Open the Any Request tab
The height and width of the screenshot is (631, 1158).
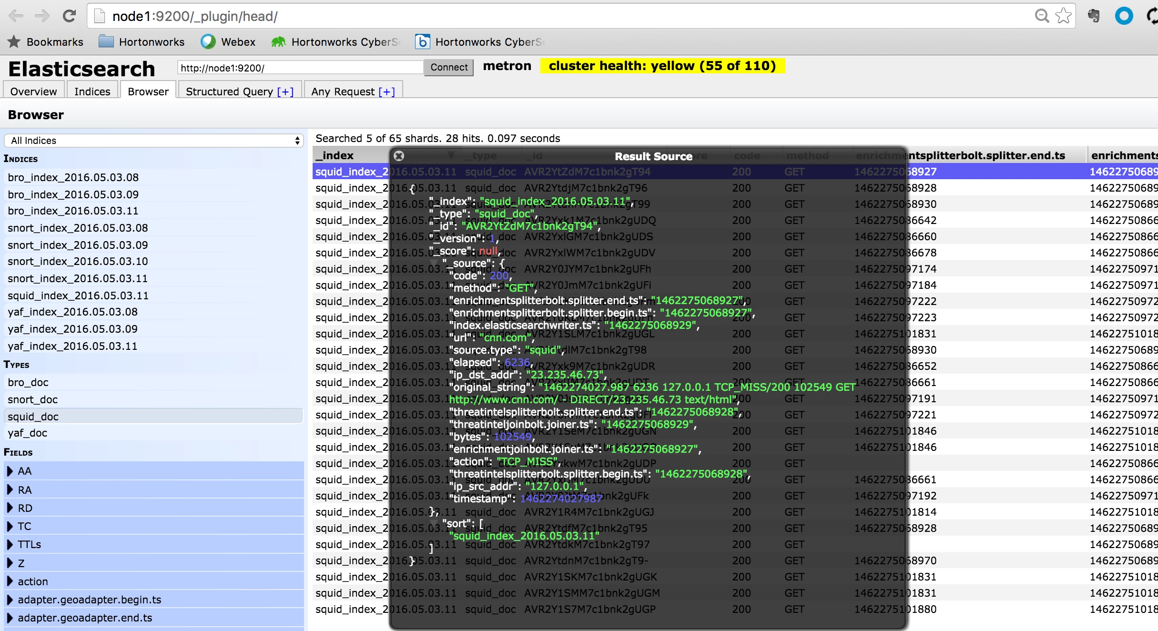point(353,91)
